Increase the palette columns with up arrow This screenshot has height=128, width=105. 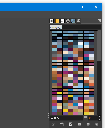tap(99, 117)
